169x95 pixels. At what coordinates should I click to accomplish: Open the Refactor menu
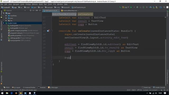[35, 4]
